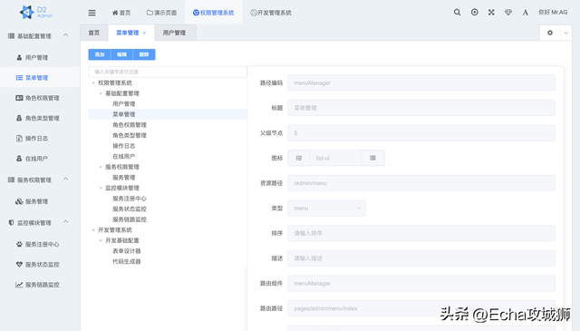Open sidebar 在线用户 item

click(x=40, y=159)
